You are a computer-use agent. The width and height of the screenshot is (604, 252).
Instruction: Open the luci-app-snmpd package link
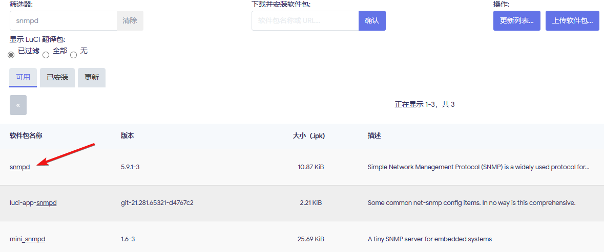coord(33,203)
